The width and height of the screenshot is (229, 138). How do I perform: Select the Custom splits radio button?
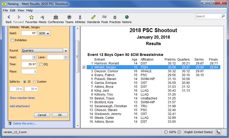(x=34, y=82)
